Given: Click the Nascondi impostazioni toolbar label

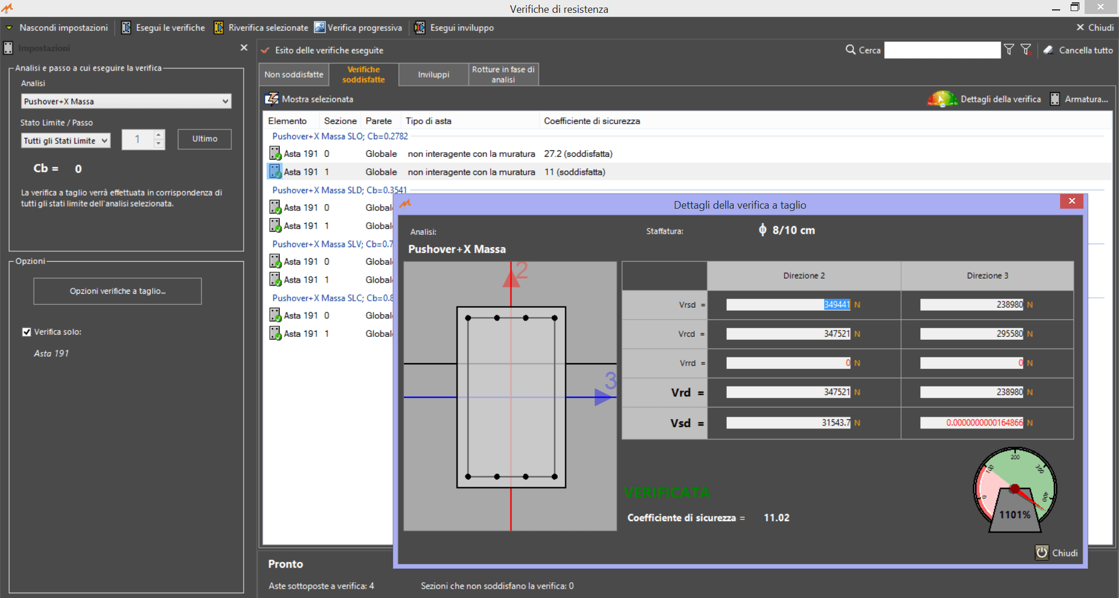Looking at the screenshot, I should [64, 27].
